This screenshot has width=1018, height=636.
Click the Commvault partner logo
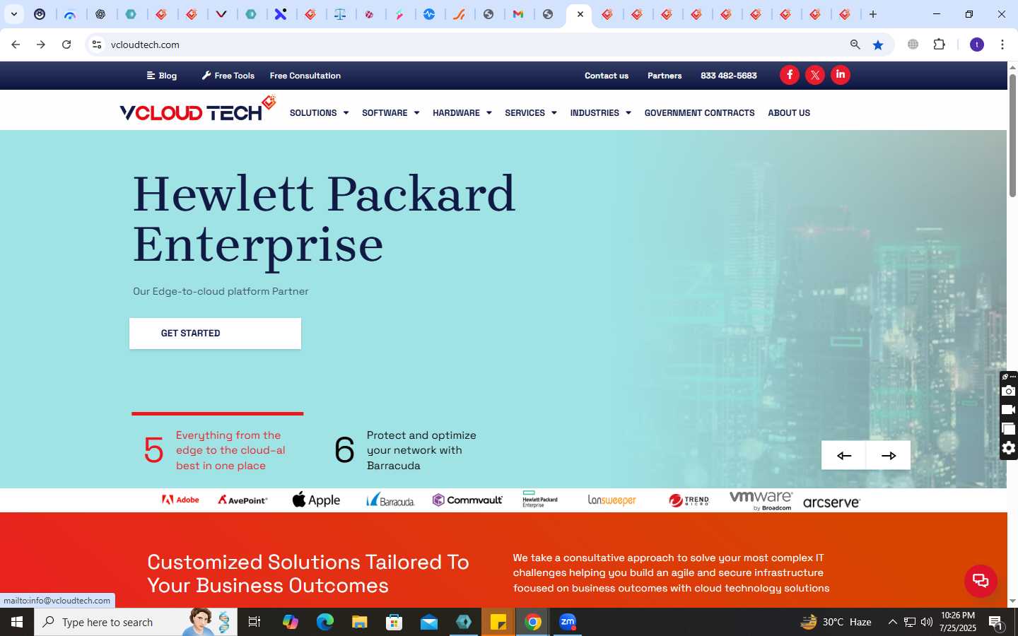point(467,500)
